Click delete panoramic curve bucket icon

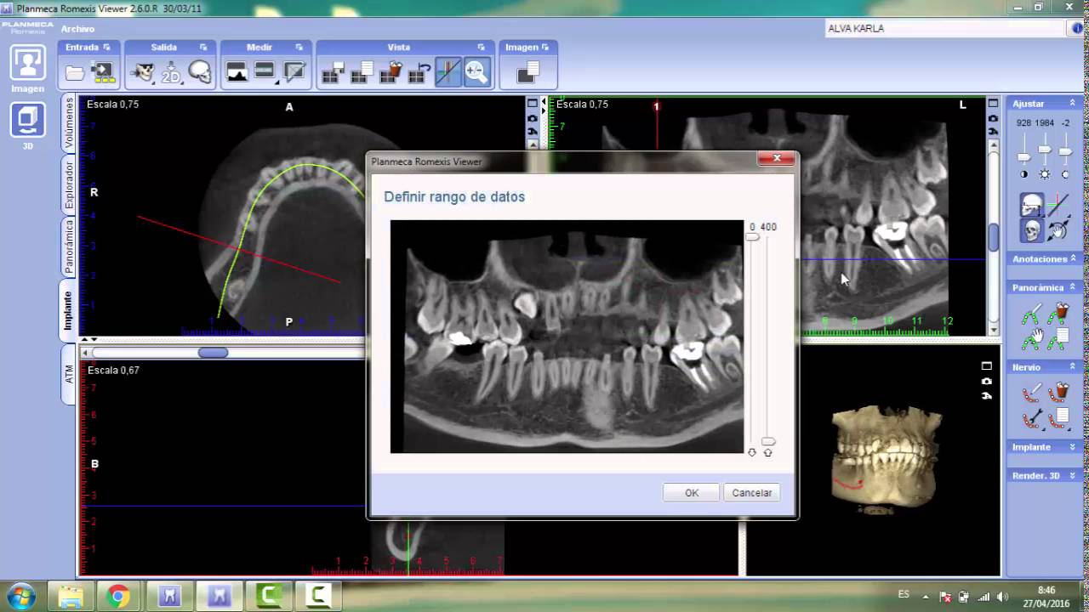1058,314
